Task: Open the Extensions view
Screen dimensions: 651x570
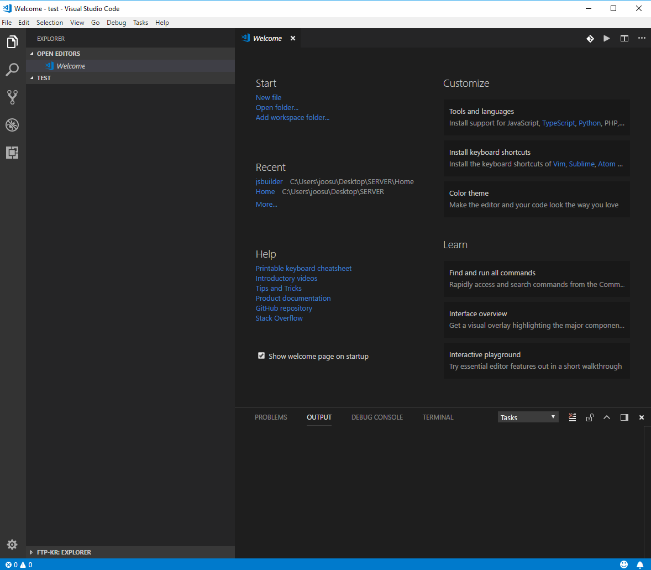Action: pos(12,153)
